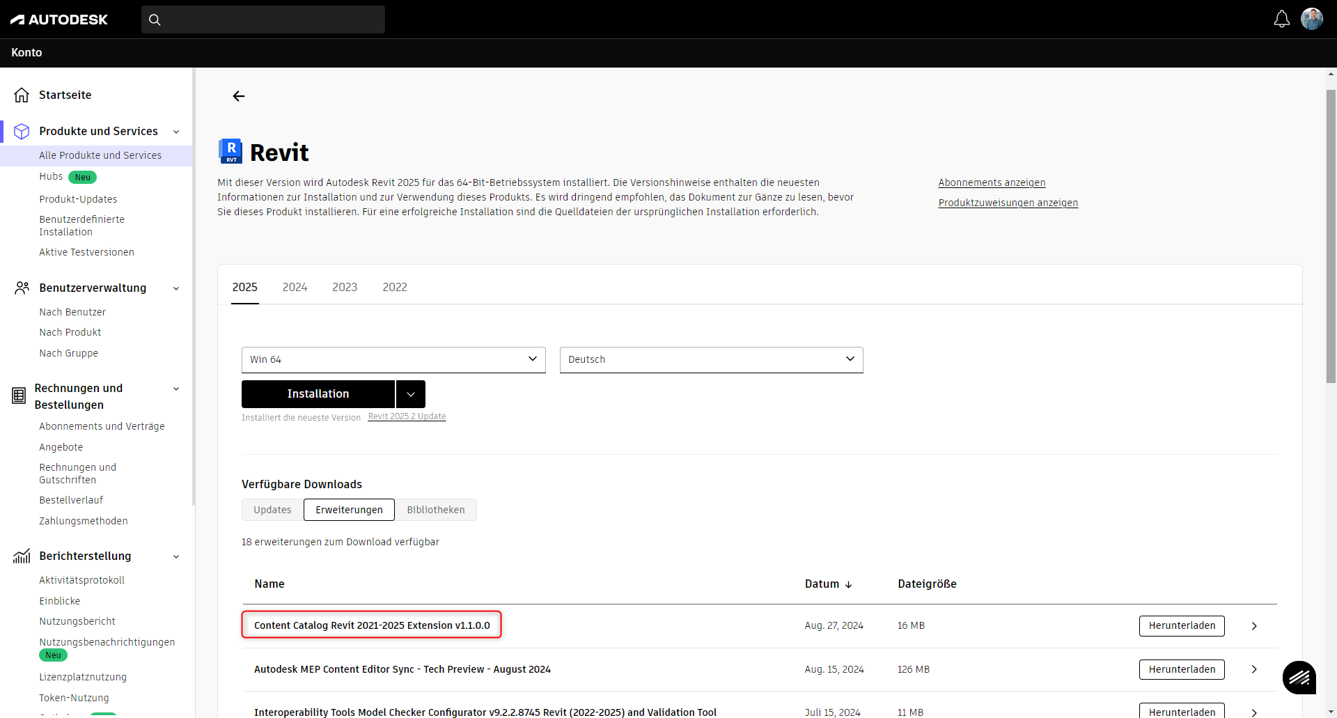Click the Autodesk logo
Image resolution: width=1337 pixels, height=718 pixels.
tap(59, 19)
